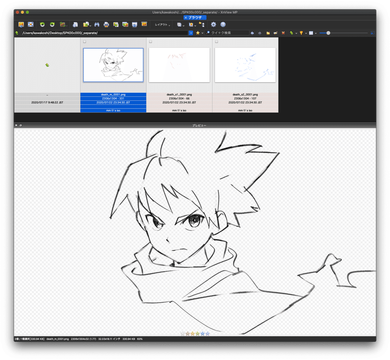The image size is (390, 360).
Task: Open the parent folder up-arrow thumbnail
Action: (x=47, y=65)
